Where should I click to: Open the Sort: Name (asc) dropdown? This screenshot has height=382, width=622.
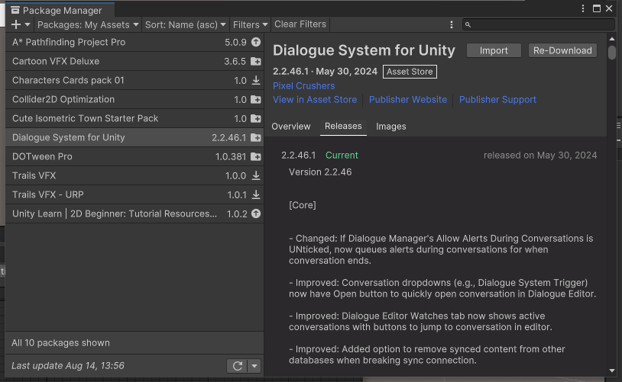(x=185, y=24)
